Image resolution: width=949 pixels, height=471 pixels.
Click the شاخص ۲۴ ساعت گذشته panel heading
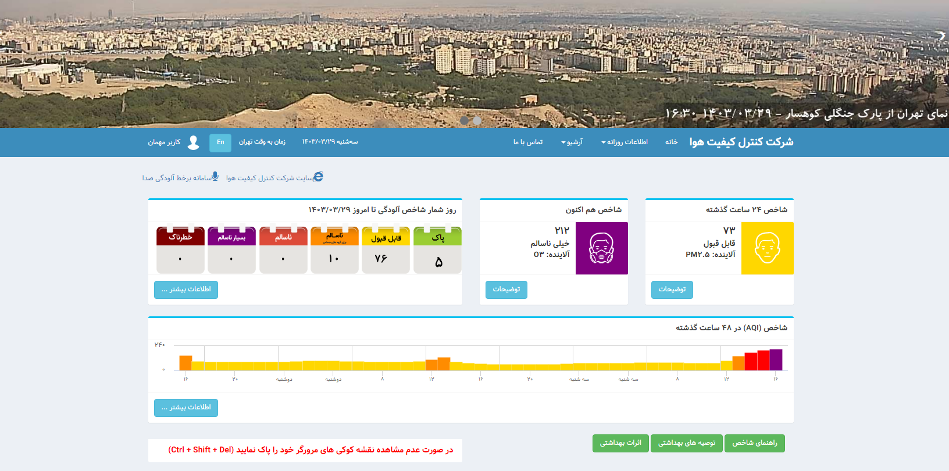click(747, 210)
